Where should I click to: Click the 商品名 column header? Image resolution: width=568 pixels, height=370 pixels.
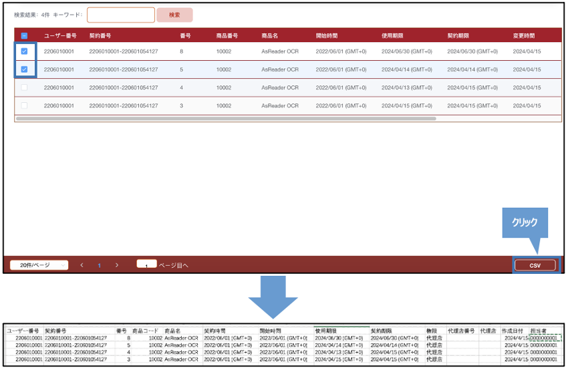click(x=270, y=35)
